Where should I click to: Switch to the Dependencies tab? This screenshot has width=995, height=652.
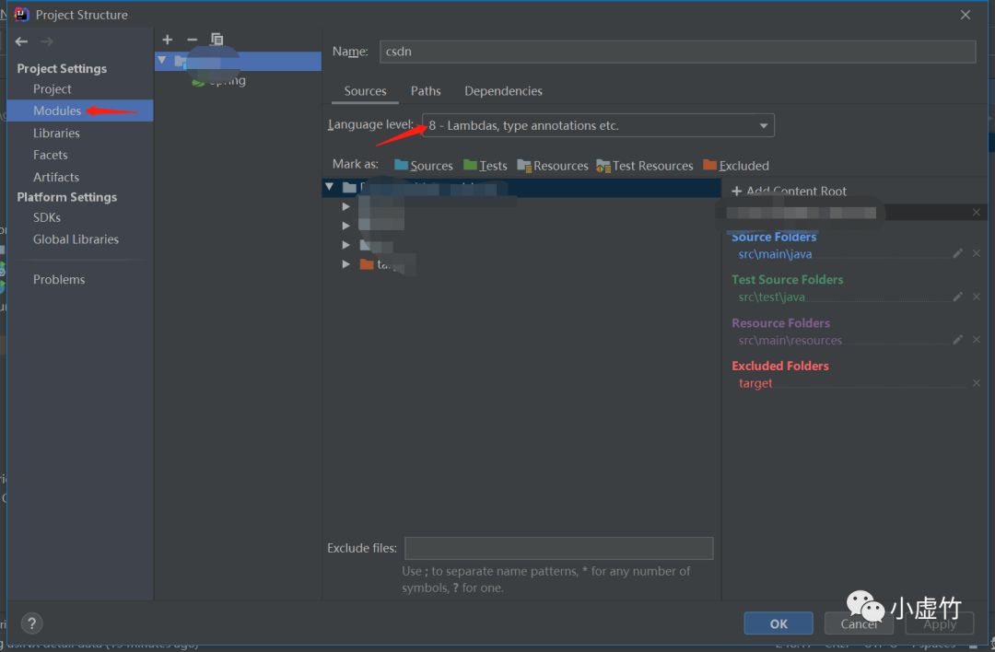click(503, 91)
